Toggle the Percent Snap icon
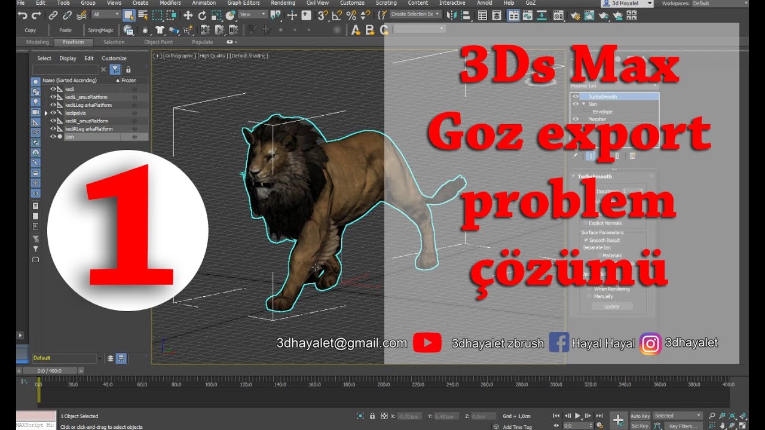This screenshot has width=765, height=430. (x=351, y=15)
